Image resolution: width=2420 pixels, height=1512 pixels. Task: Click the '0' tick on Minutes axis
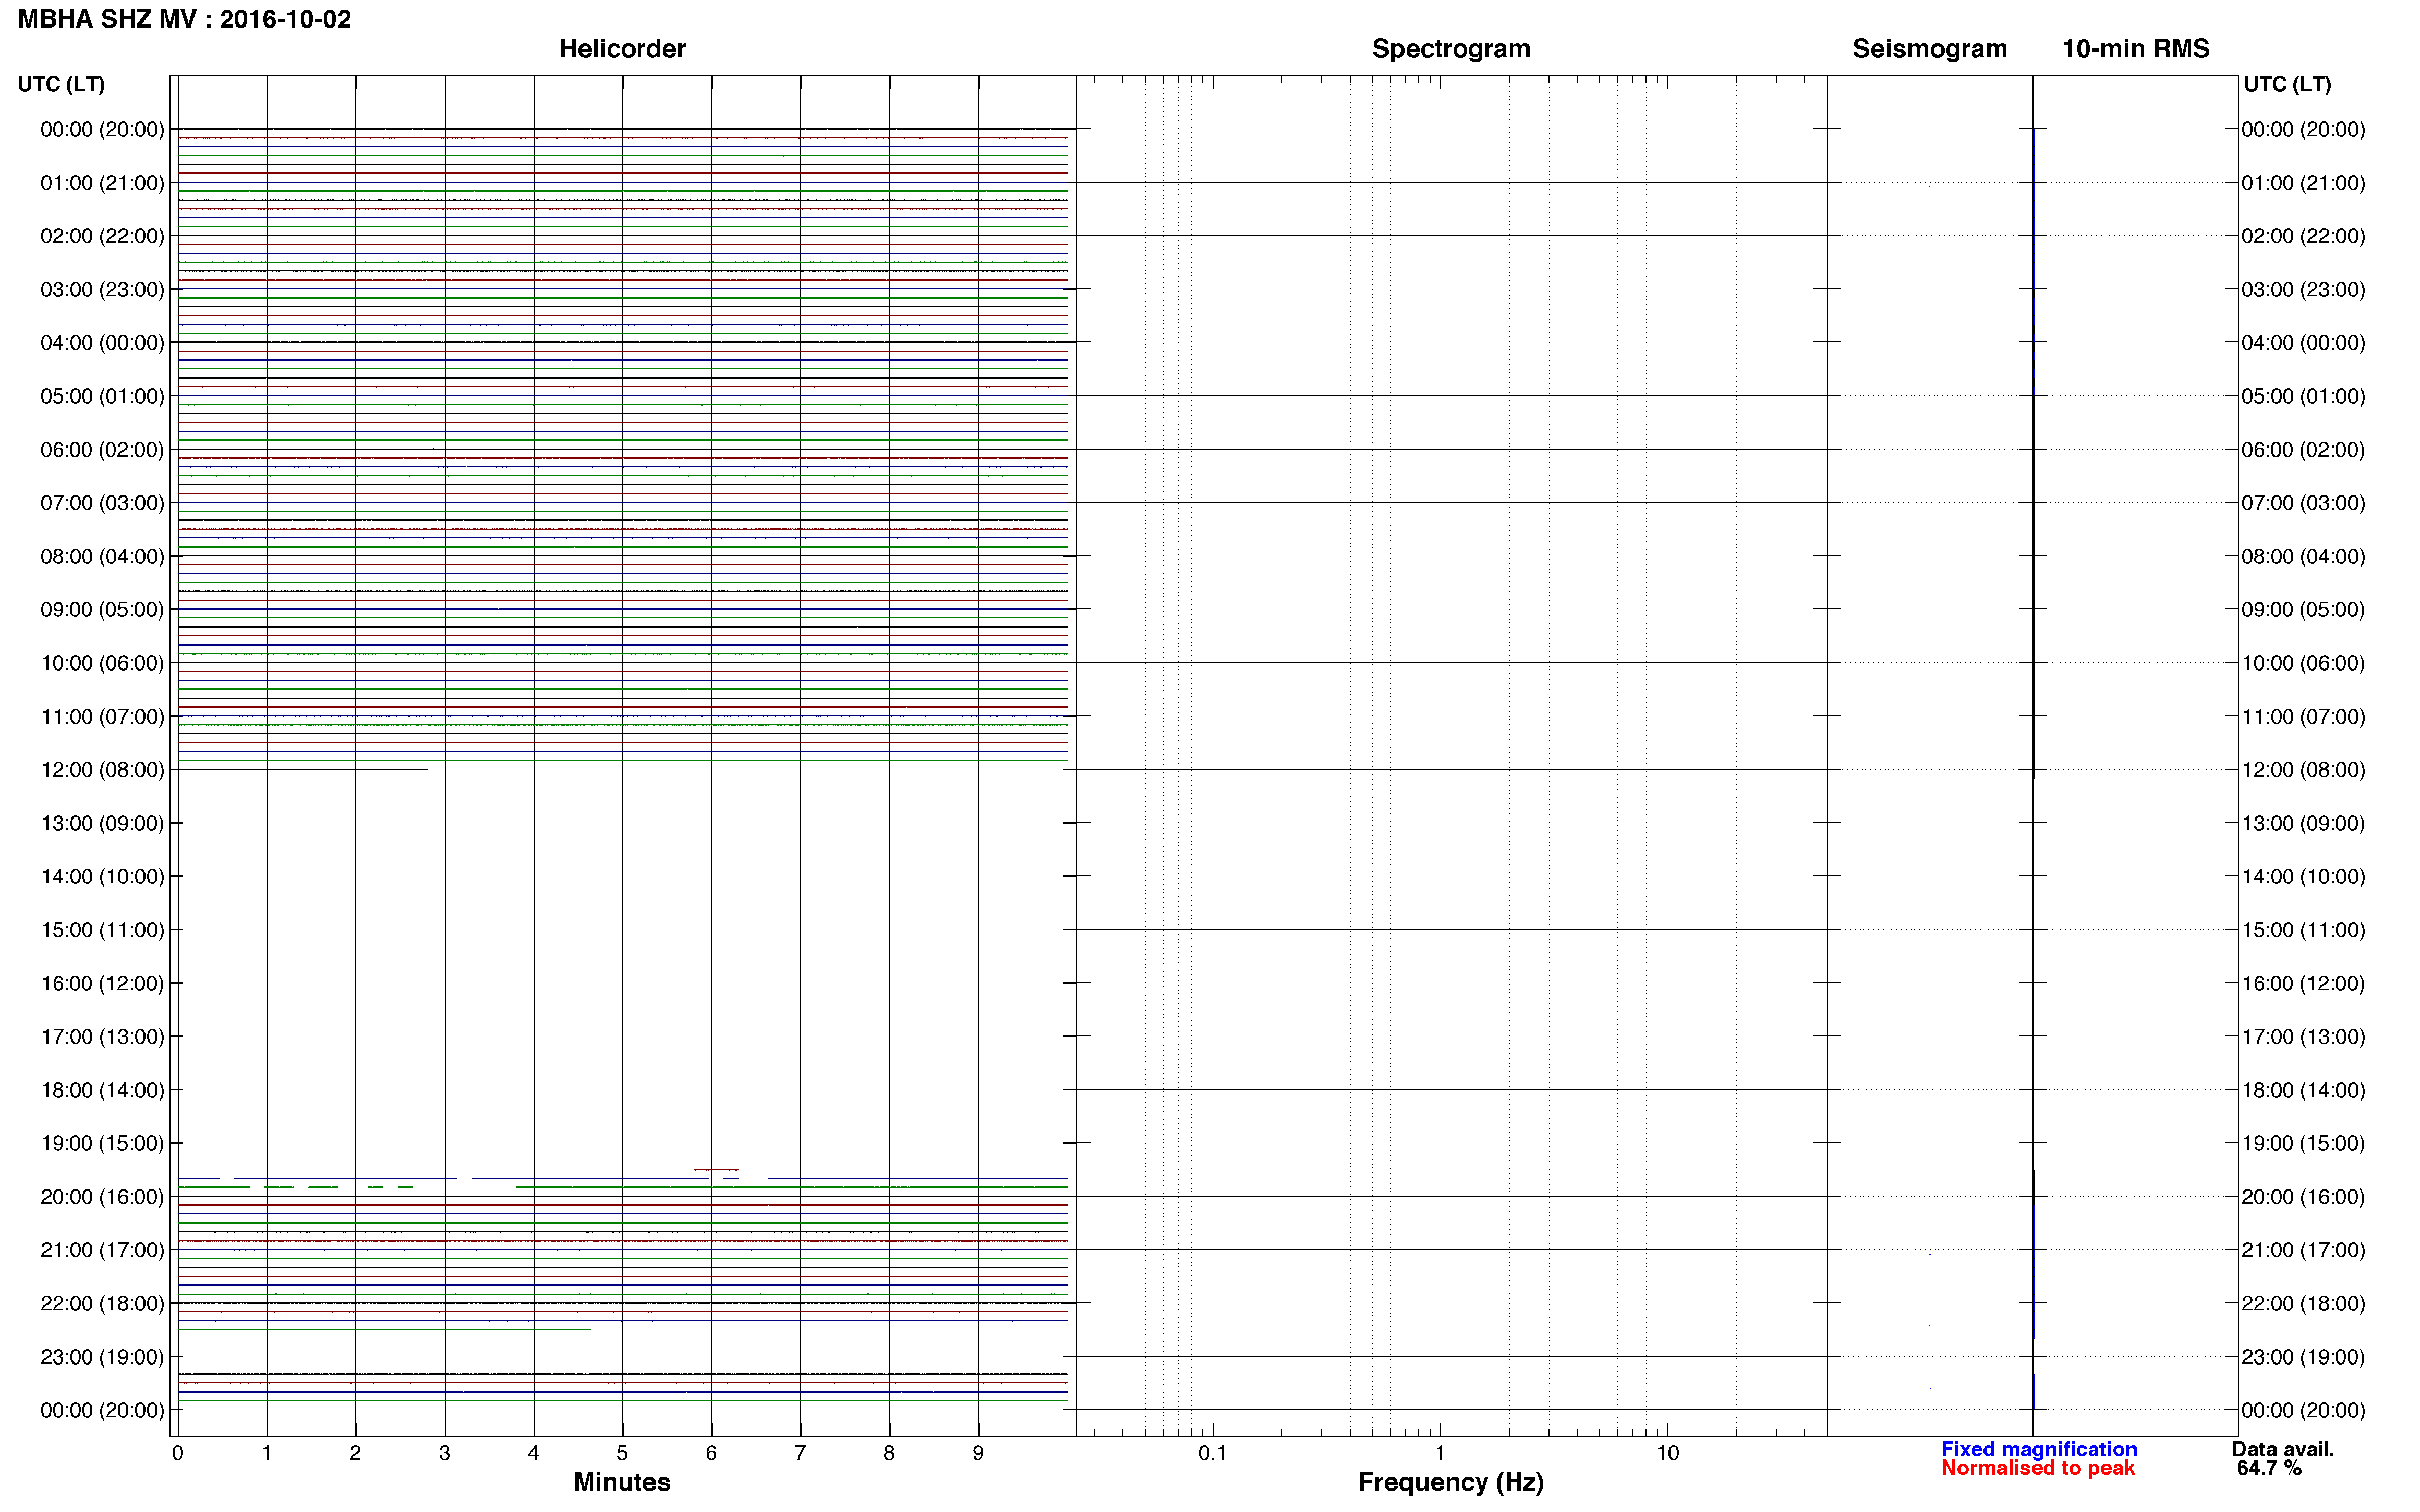tap(177, 1454)
